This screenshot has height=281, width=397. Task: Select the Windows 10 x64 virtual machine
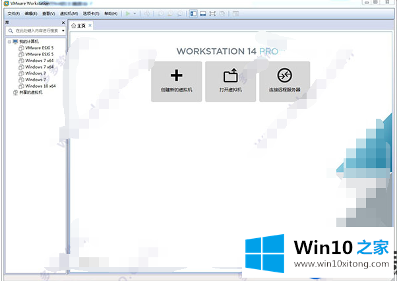click(x=40, y=86)
